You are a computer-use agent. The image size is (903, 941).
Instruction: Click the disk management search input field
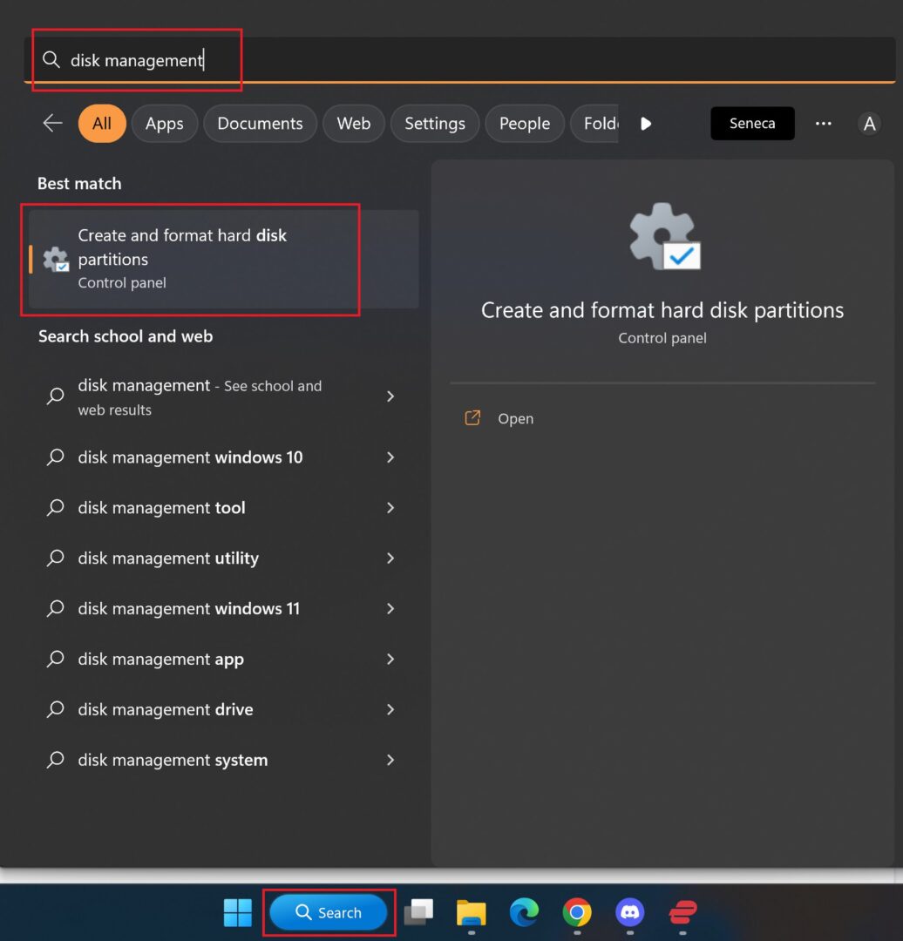tap(459, 60)
